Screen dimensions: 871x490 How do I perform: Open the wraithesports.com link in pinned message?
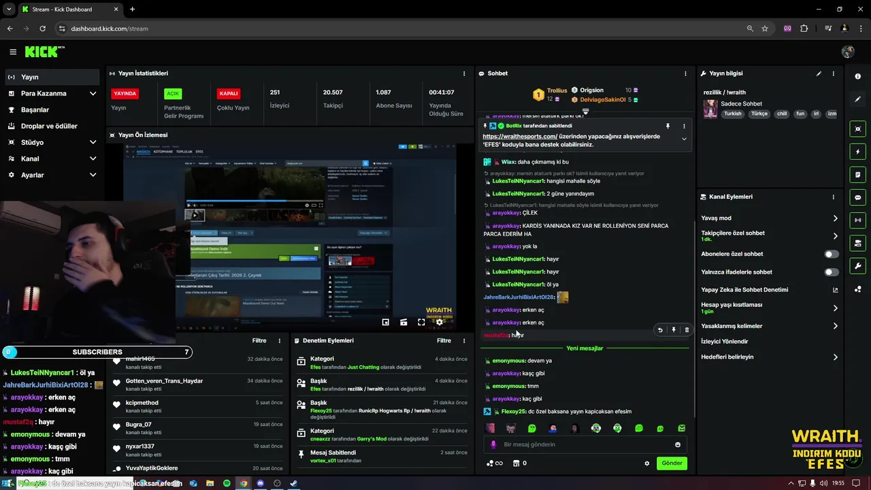[x=520, y=136]
